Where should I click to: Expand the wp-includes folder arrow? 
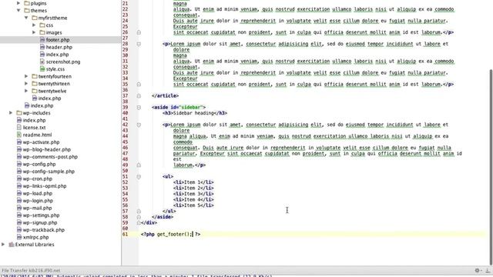click(x=11, y=113)
